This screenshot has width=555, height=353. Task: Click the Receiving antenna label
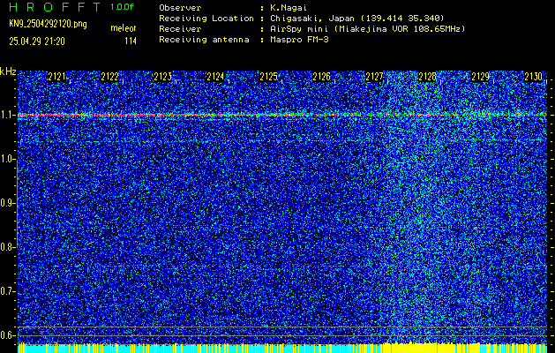[x=204, y=40]
